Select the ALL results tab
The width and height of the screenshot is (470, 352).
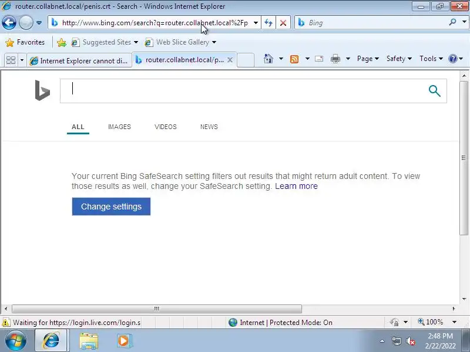tap(78, 127)
